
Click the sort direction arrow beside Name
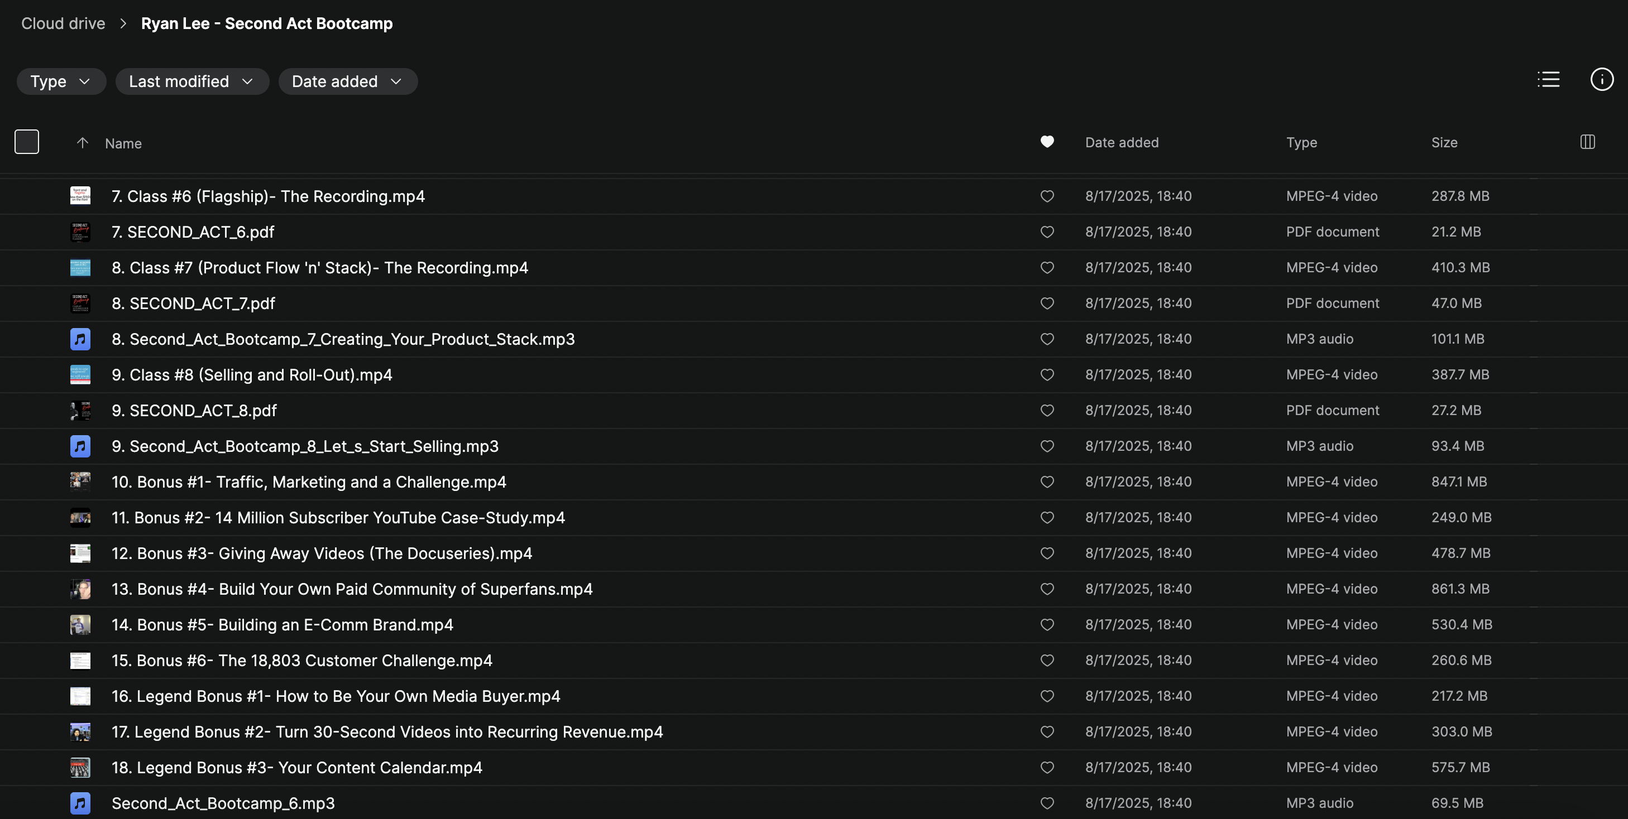(x=82, y=143)
